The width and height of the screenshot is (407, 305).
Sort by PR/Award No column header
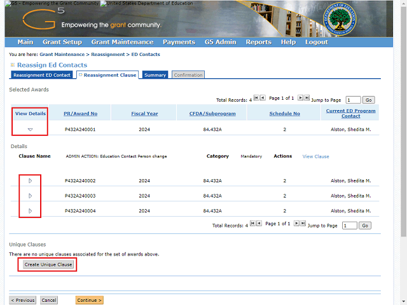80,114
